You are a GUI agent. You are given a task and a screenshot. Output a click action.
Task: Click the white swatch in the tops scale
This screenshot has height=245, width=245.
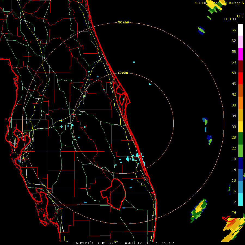click(x=240, y=30)
